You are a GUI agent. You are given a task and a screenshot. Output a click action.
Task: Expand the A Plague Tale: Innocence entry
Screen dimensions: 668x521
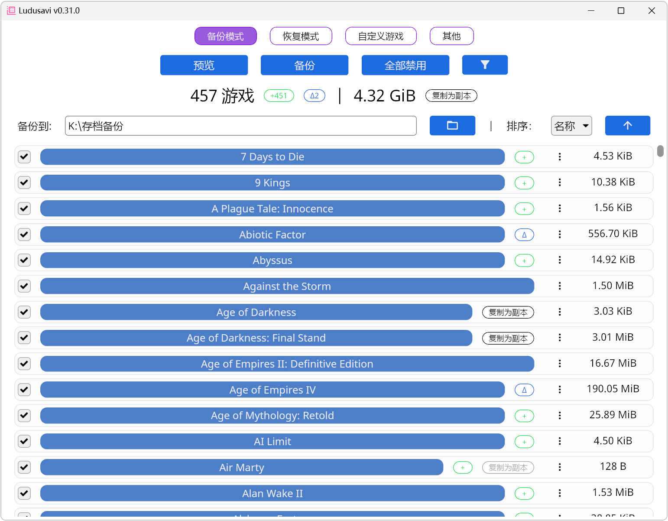[272, 208]
